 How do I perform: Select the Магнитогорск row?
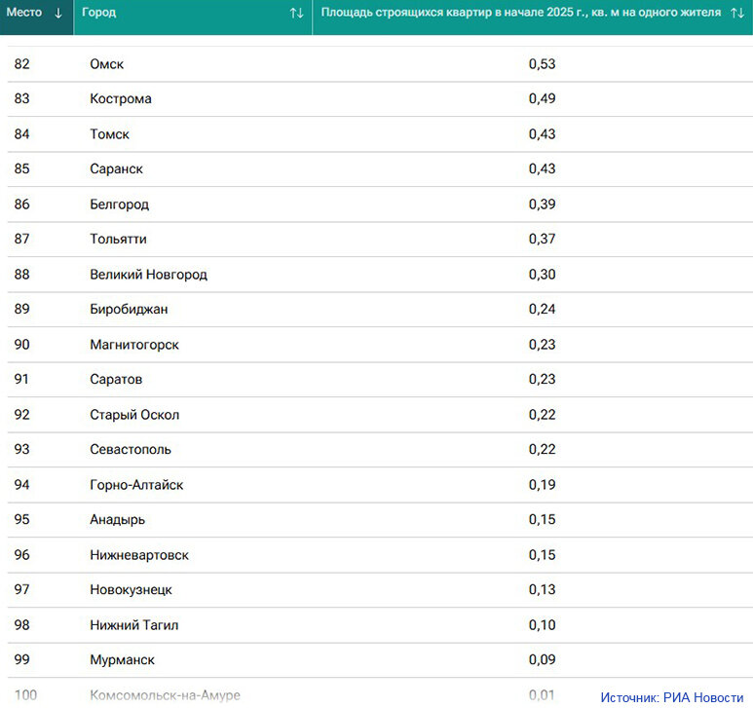point(380,345)
